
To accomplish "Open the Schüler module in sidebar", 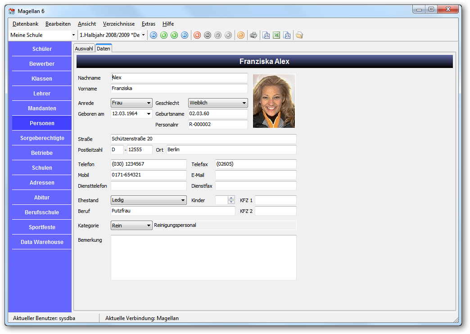I will click(42, 49).
